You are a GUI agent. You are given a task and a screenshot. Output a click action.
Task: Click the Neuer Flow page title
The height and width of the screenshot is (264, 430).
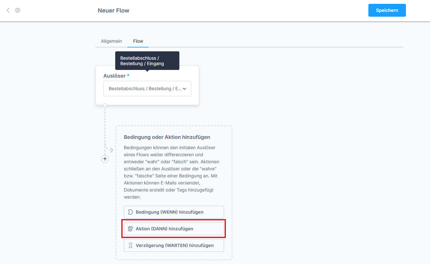(x=113, y=11)
